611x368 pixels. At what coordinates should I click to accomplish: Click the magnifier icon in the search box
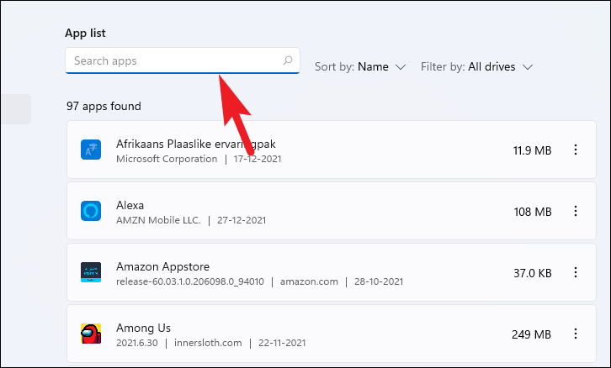[x=288, y=61]
